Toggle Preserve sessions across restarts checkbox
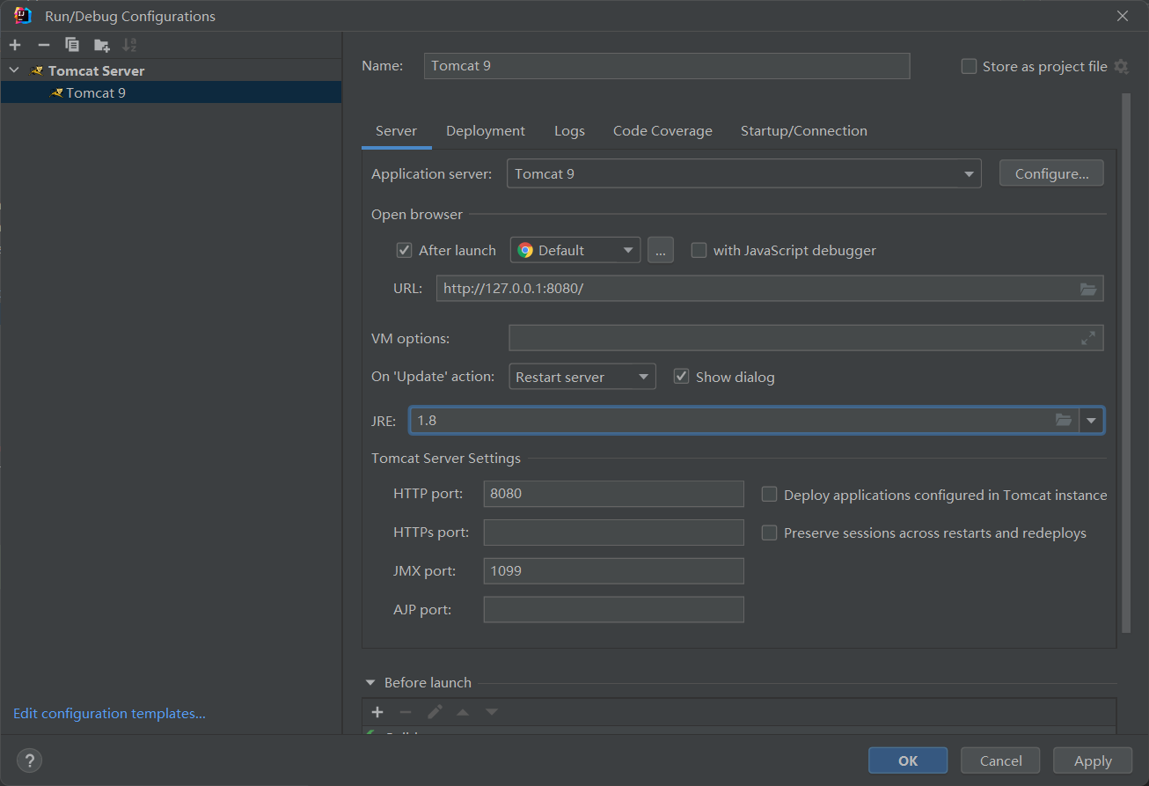The height and width of the screenshot is (786, 1149). [x=769, y=533]
